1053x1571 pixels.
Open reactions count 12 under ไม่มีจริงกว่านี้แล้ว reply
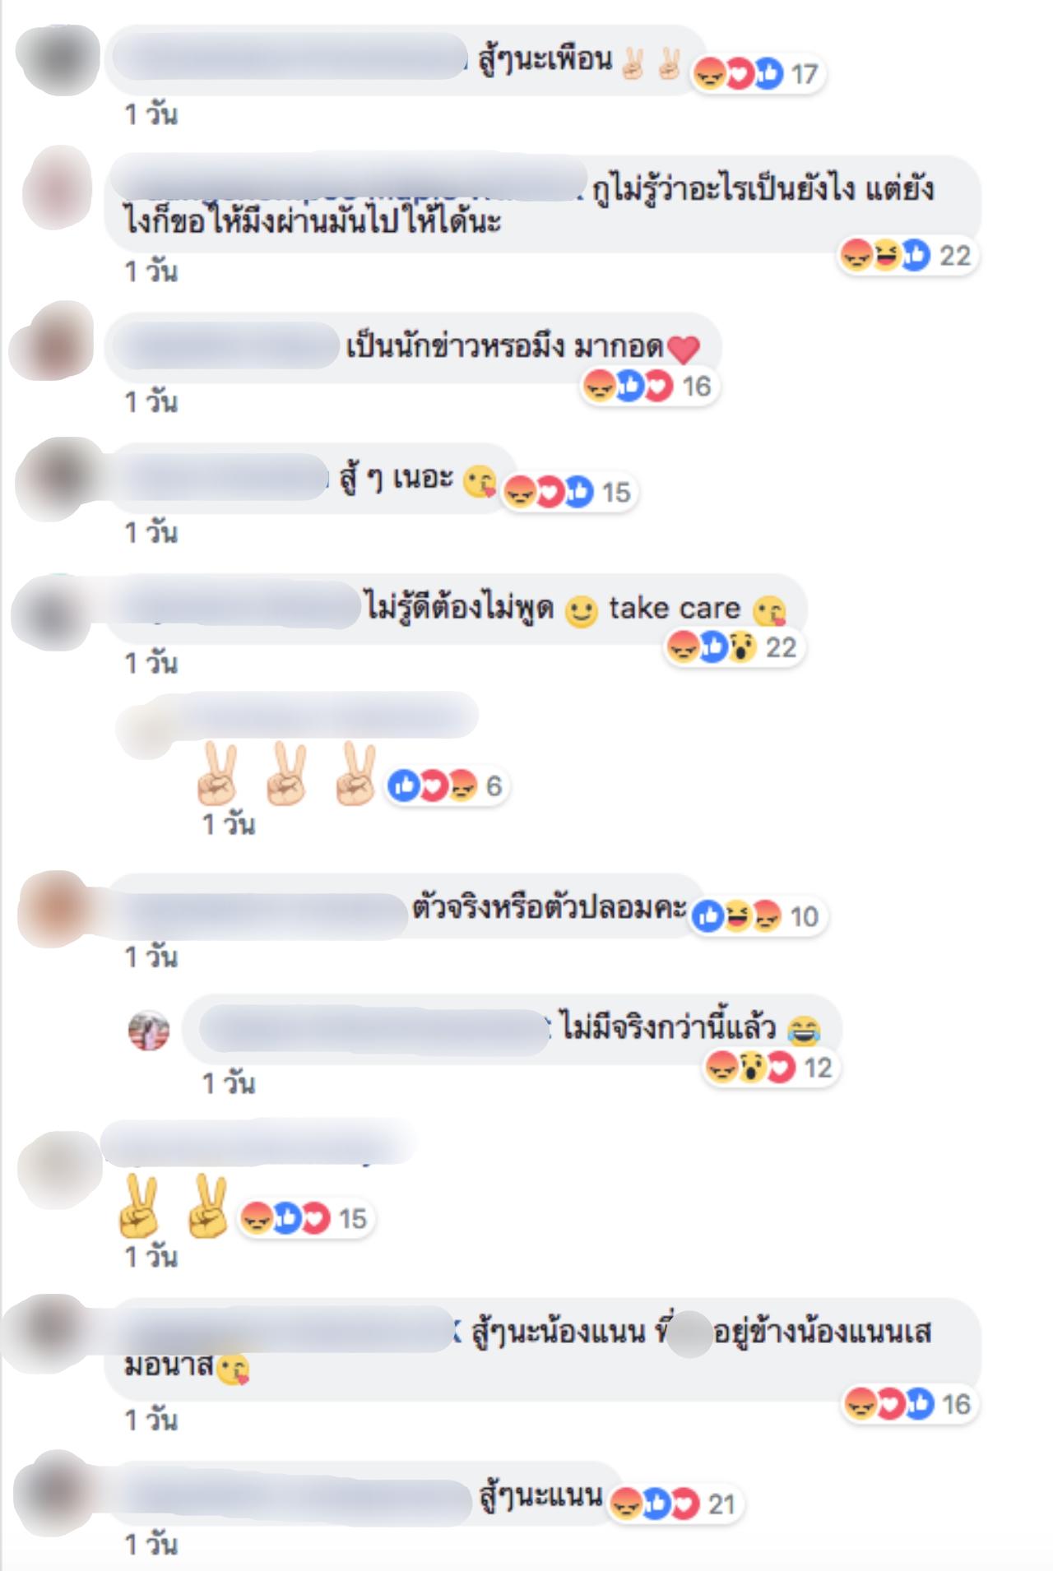click(x=771, y=1068)
